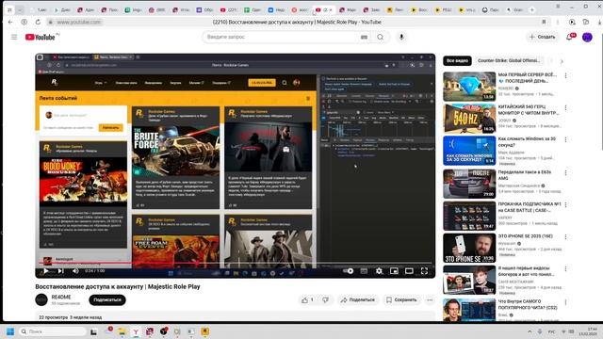
Task: Skip to the next video
Action: 60,271
